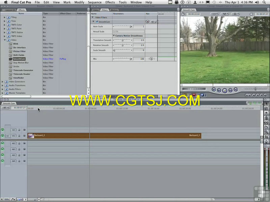270x202 pixels.
Task: Toggle V2 track visibility green light
Action: (x=2, y=130)
